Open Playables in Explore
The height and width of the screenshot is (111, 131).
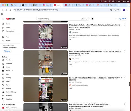coord(9,99)
